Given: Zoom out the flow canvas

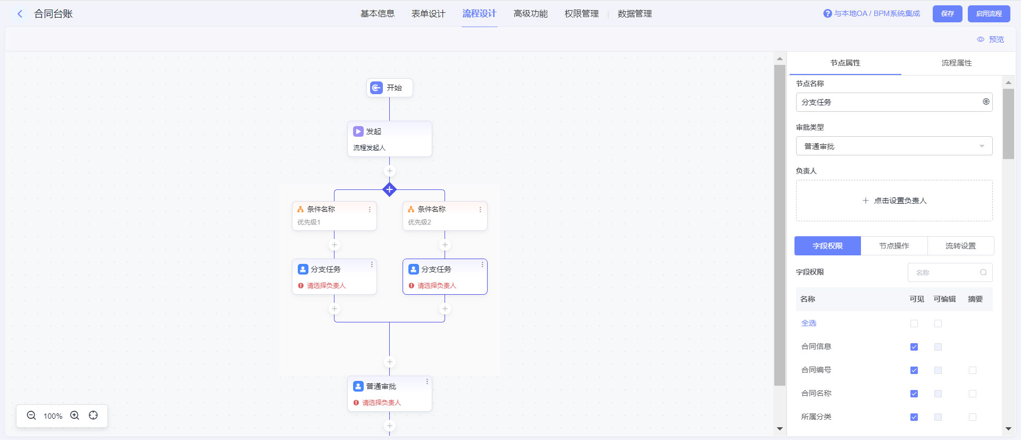Looking at the screenshot, I should (x=31, y=416).
